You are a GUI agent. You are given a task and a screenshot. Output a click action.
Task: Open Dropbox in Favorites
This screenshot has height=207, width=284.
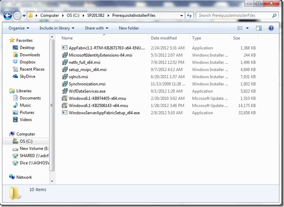click(x=28, y=62)
